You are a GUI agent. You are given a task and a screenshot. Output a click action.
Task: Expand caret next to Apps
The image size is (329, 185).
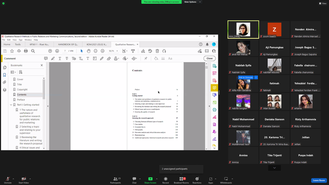pyautogui.click(x=215, y=179)
